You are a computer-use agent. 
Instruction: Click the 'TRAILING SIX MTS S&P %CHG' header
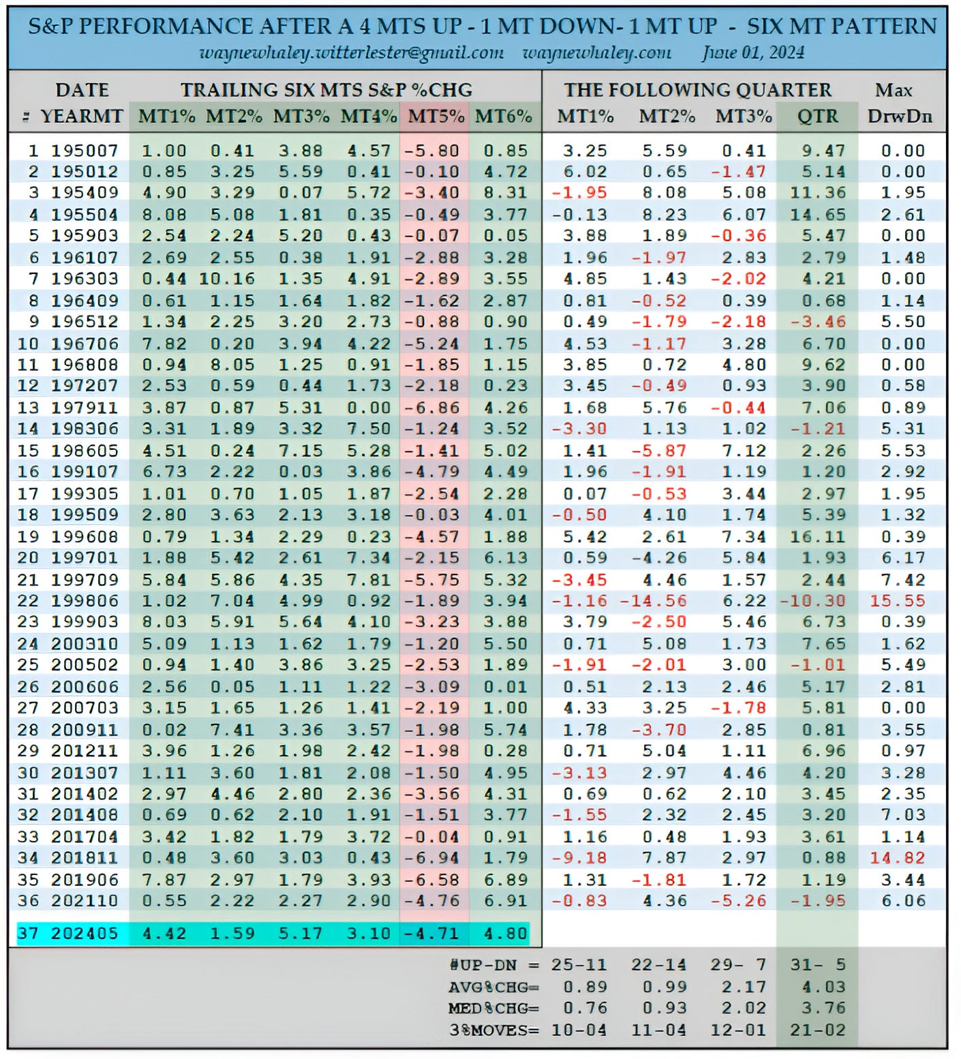click(326, 90)
